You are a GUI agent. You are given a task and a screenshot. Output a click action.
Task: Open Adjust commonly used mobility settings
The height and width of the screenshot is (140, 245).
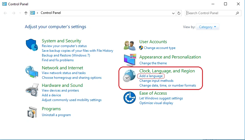pyautogui.click(x=72, y=100)
